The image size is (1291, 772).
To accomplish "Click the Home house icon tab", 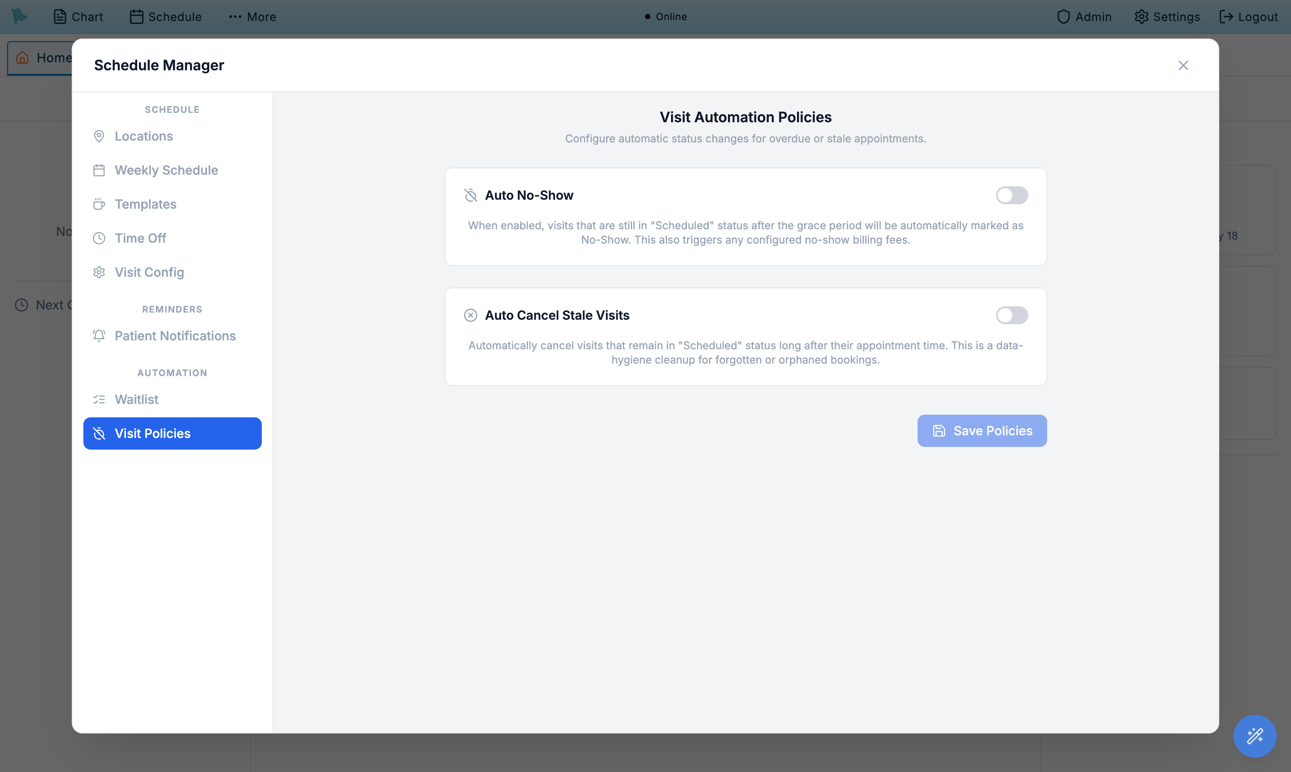I will (22, 57).
